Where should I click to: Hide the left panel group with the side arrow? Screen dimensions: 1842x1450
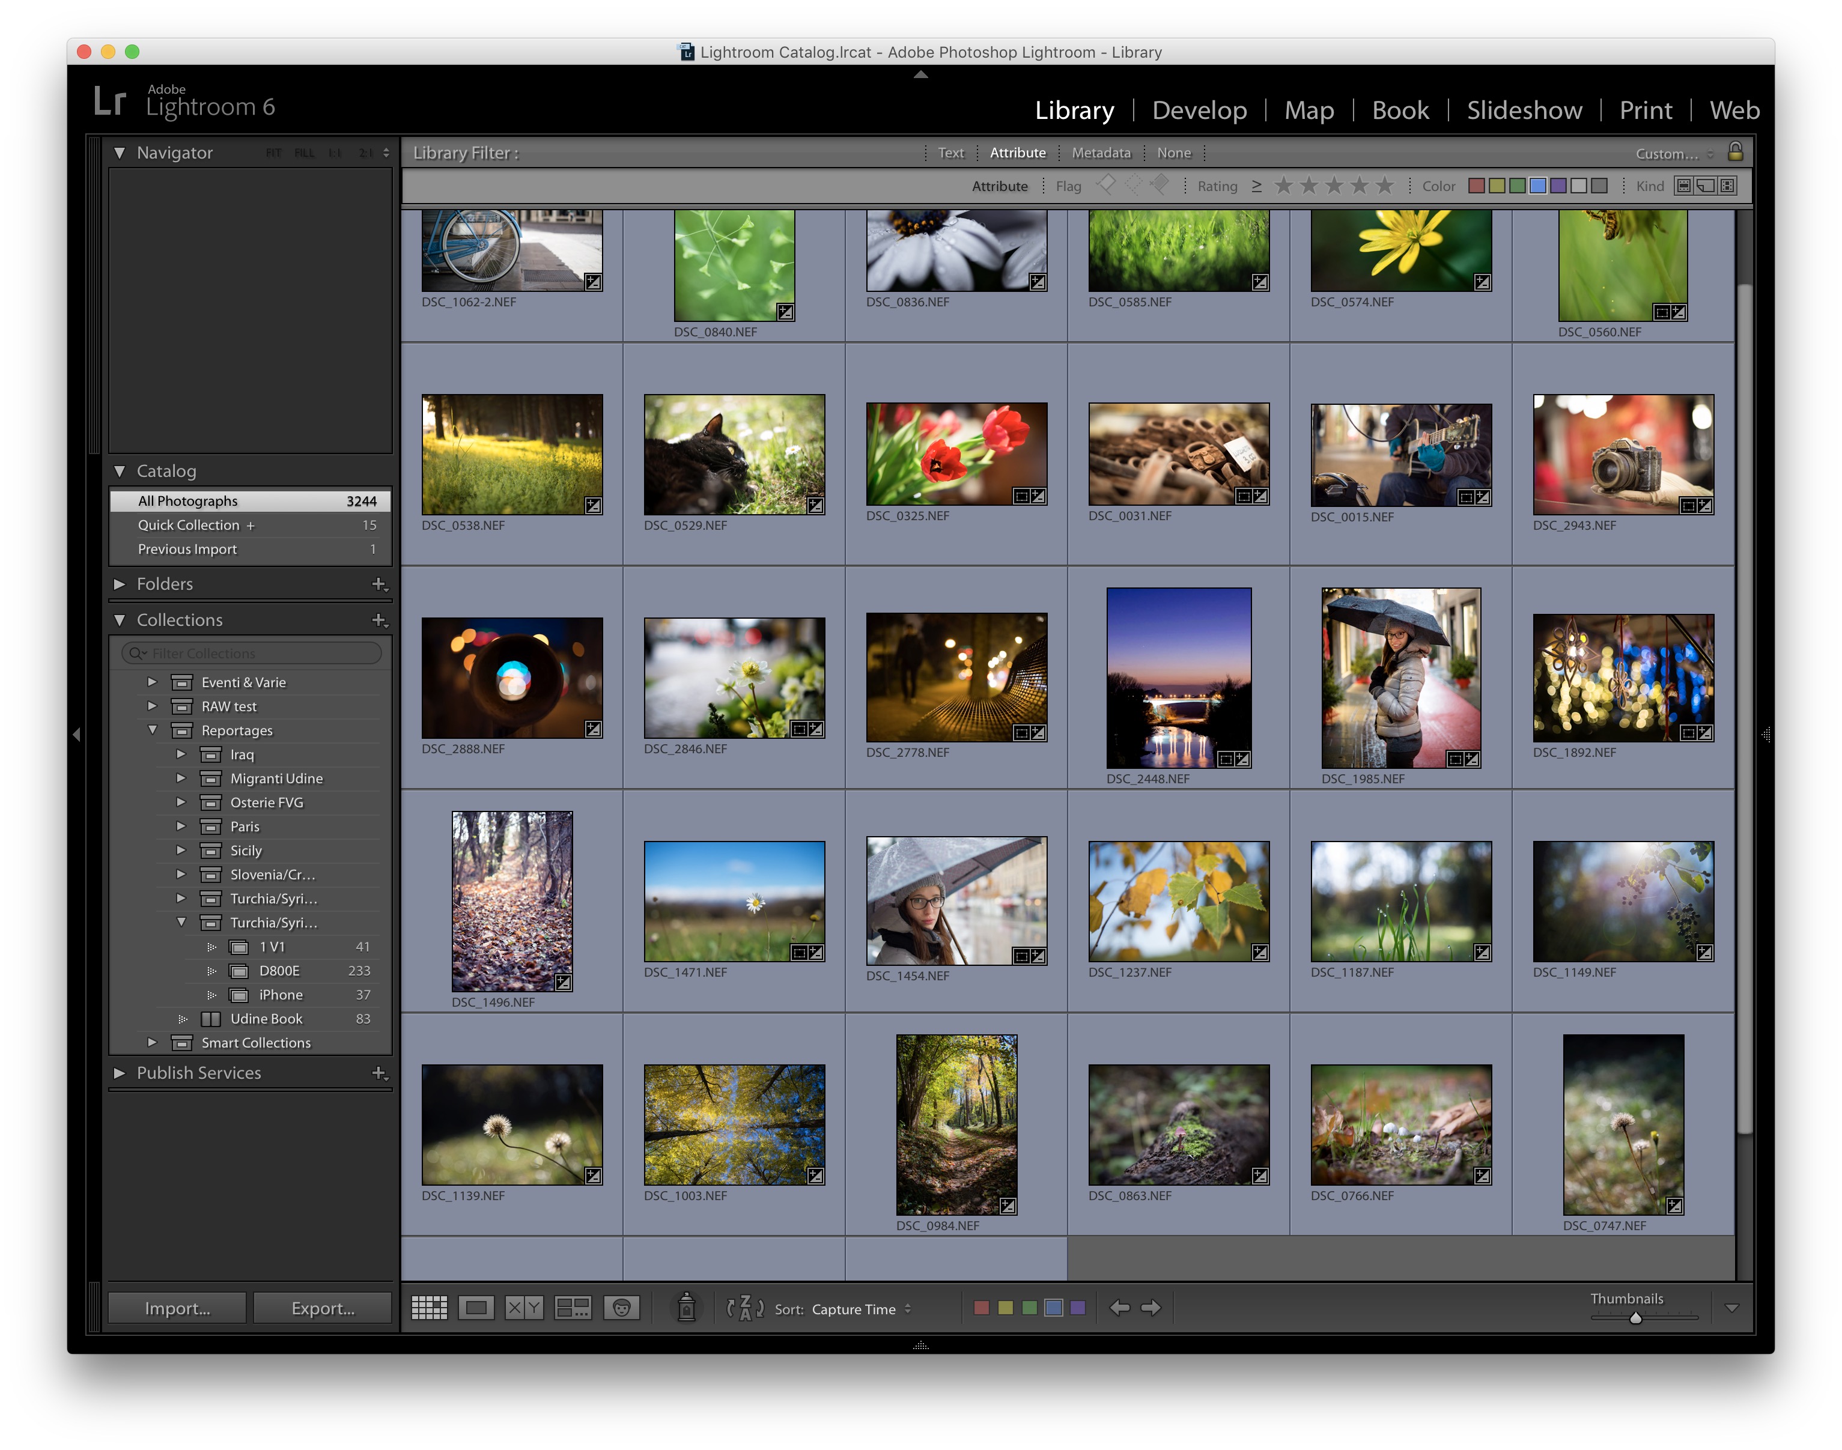(x=76, y=735)
